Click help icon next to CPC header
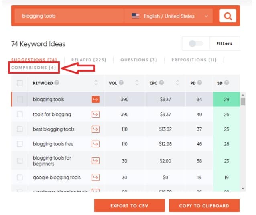The width and height of the screenshot is (256, 215). click(x=161, y=83)
